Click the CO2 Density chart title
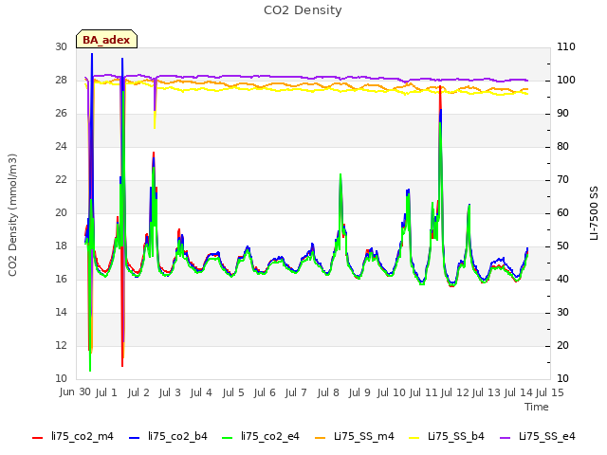This screenshot has width=607, height=455. click(x=303, y=10)
